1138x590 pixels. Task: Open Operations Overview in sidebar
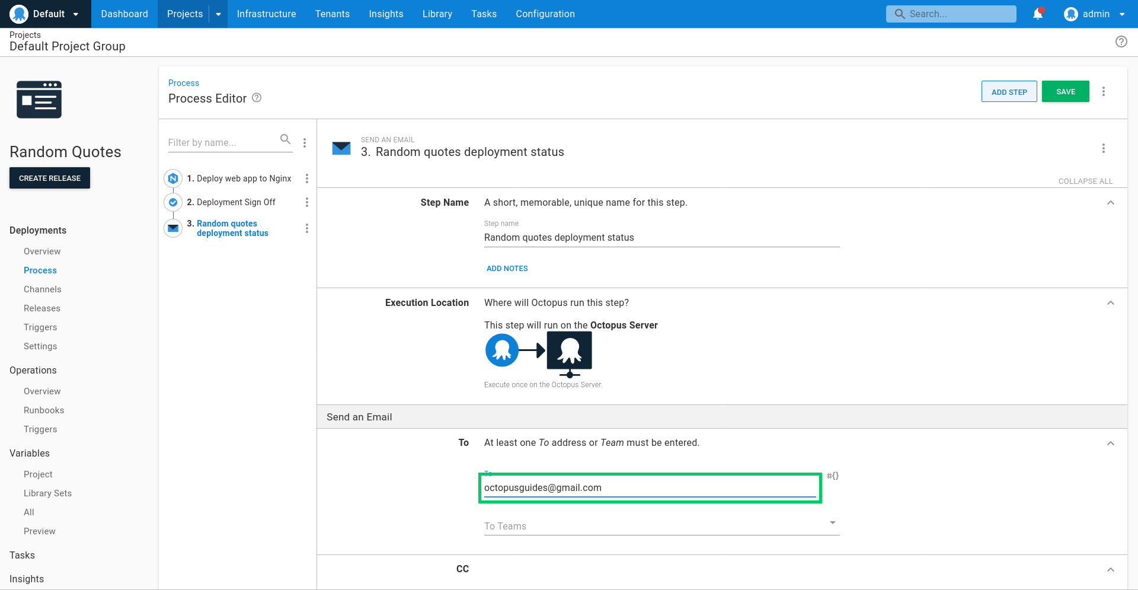42,391
